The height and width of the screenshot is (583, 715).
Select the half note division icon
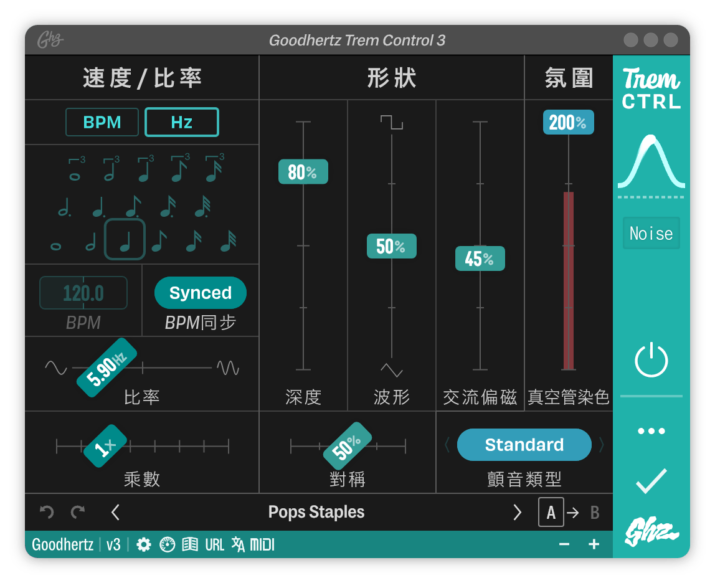point(91,241)
